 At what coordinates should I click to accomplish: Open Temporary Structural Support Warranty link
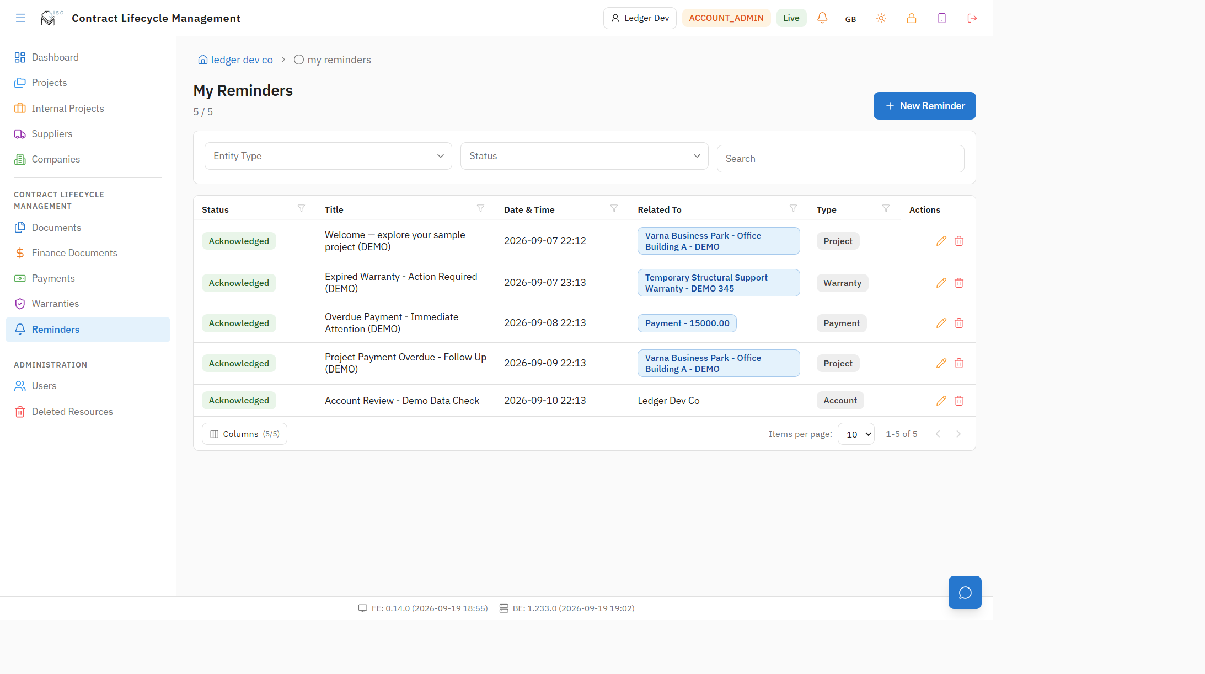[718, 283]
